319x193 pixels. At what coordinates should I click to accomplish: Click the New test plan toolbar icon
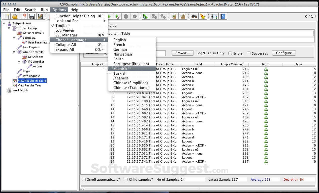click(6, 17)
